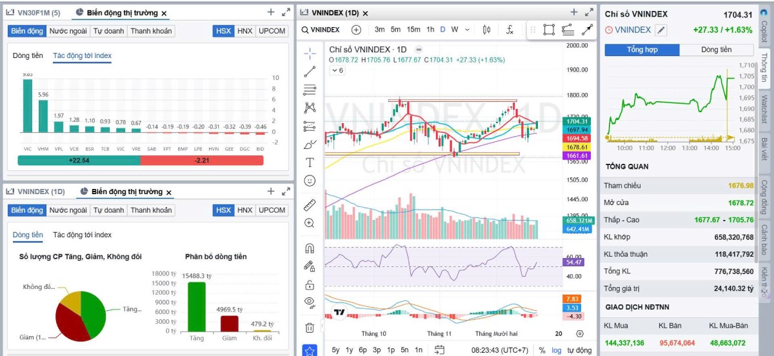Toggle magnet mode on chart
Viewport: 774px width, 356px height.
(310, 248)
